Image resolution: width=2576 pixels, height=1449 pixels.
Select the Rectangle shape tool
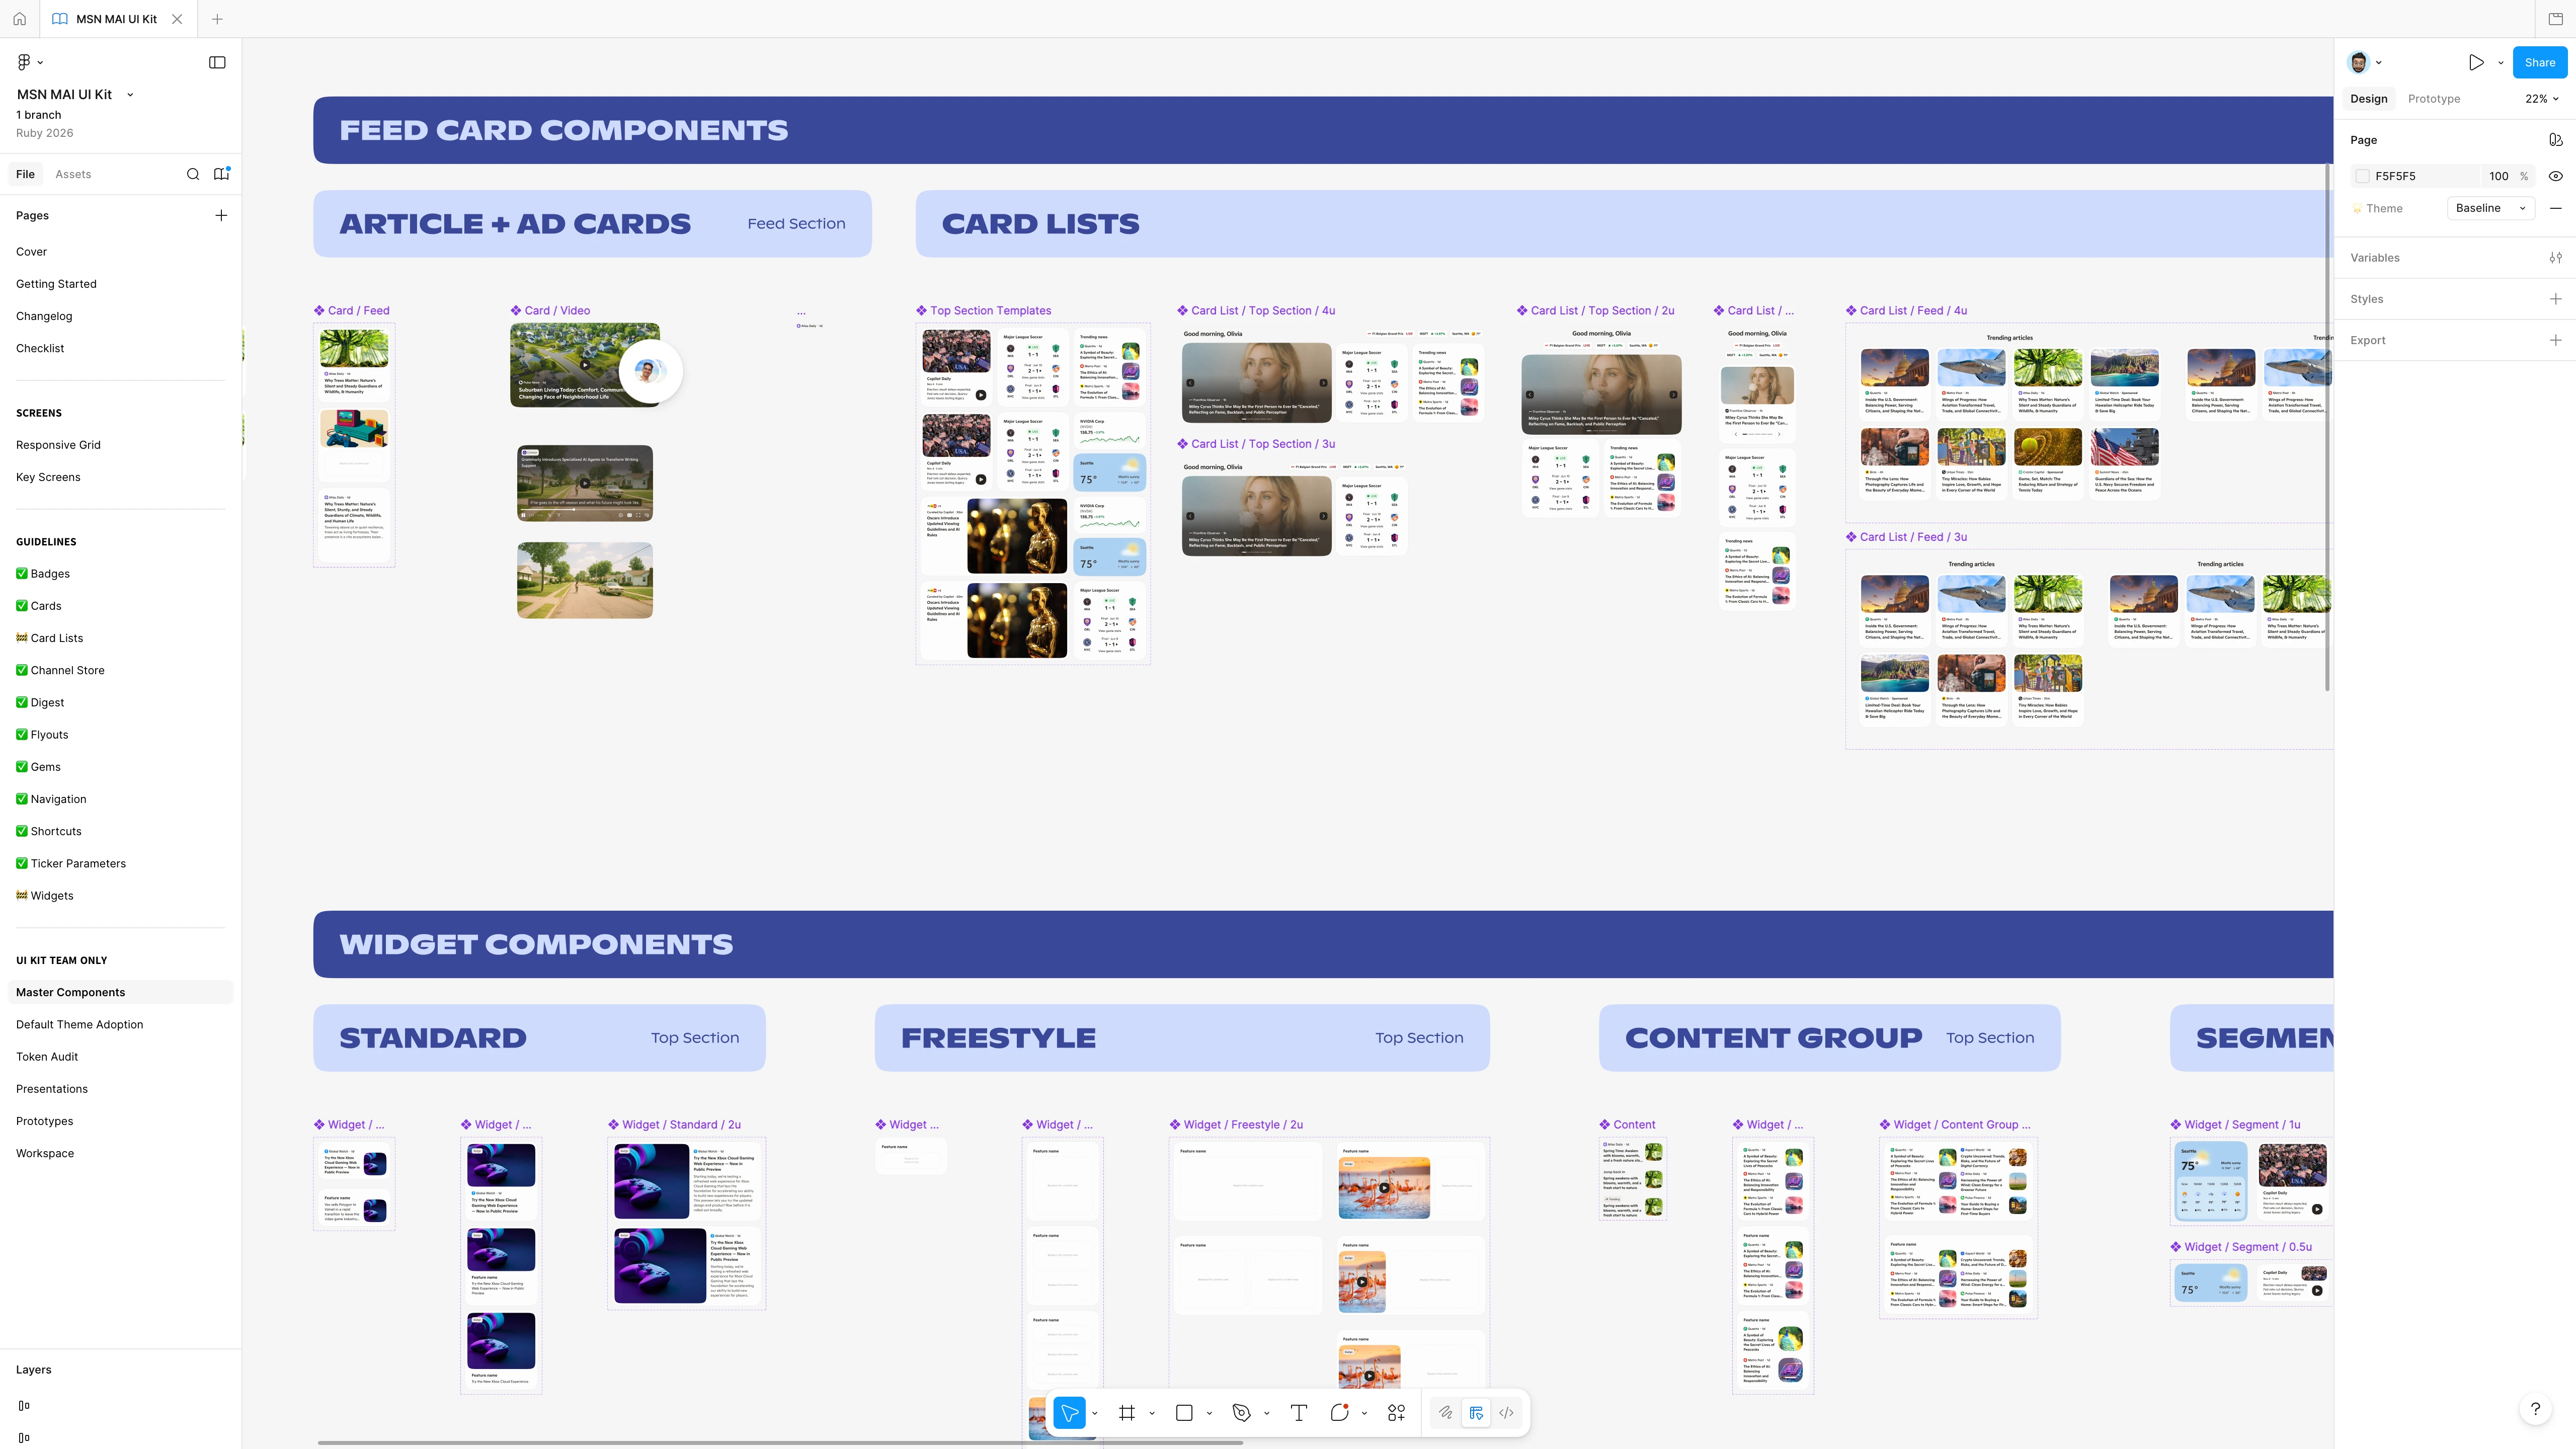[1184, 1413]
